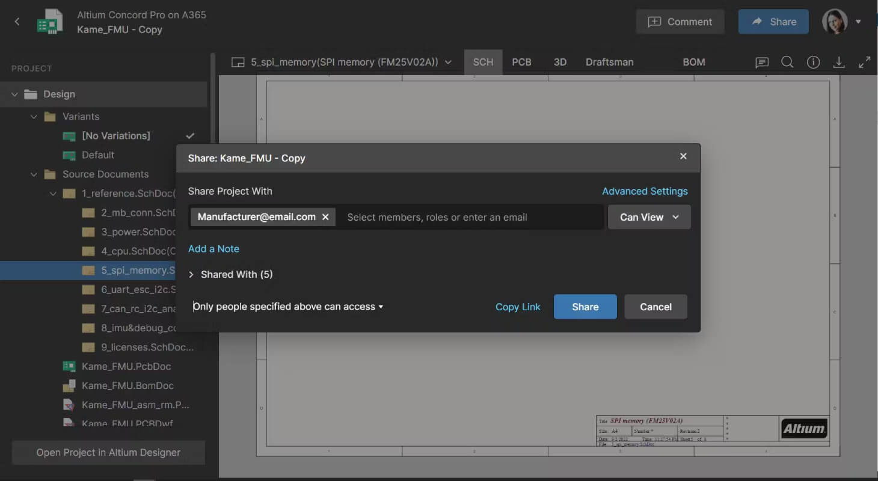Open the Can View permission dropdown
This screenshot has width=878, height=481.
click(x=649, y=217)
